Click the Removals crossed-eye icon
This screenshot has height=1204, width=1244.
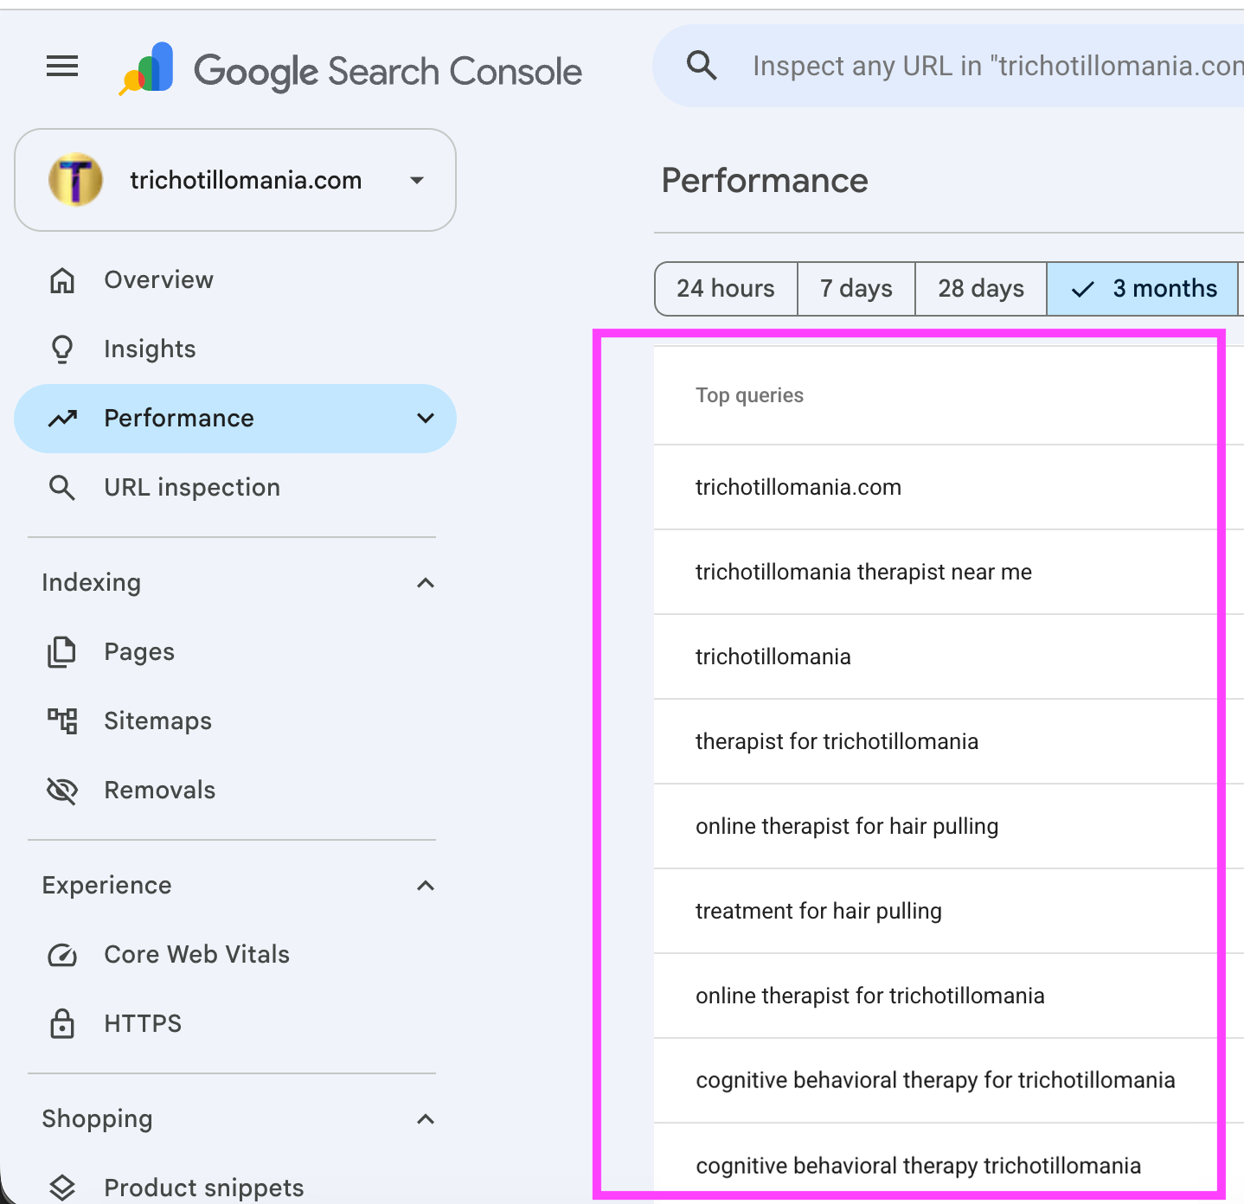click(x=62, y=791)
